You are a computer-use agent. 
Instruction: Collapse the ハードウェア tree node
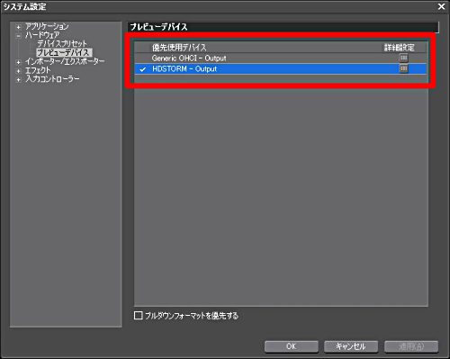tap(19, 36)
